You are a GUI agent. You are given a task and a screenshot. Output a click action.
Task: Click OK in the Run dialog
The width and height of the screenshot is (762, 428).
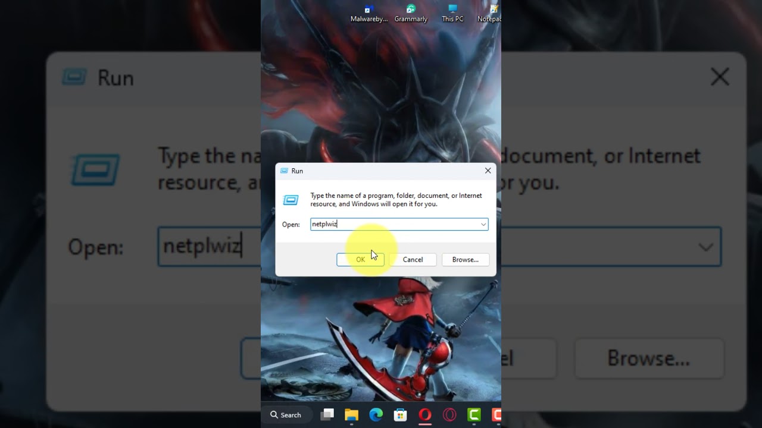pyautogui.click(x=360, y=260)
